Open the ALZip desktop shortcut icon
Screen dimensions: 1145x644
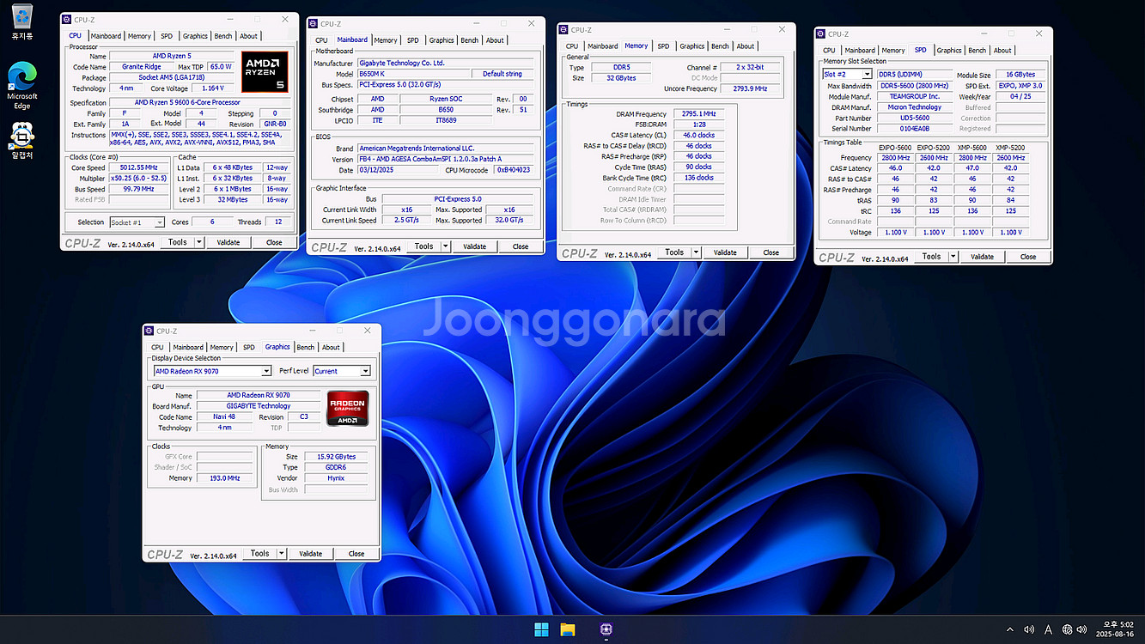pyautogui.click(x=21, y=136)
